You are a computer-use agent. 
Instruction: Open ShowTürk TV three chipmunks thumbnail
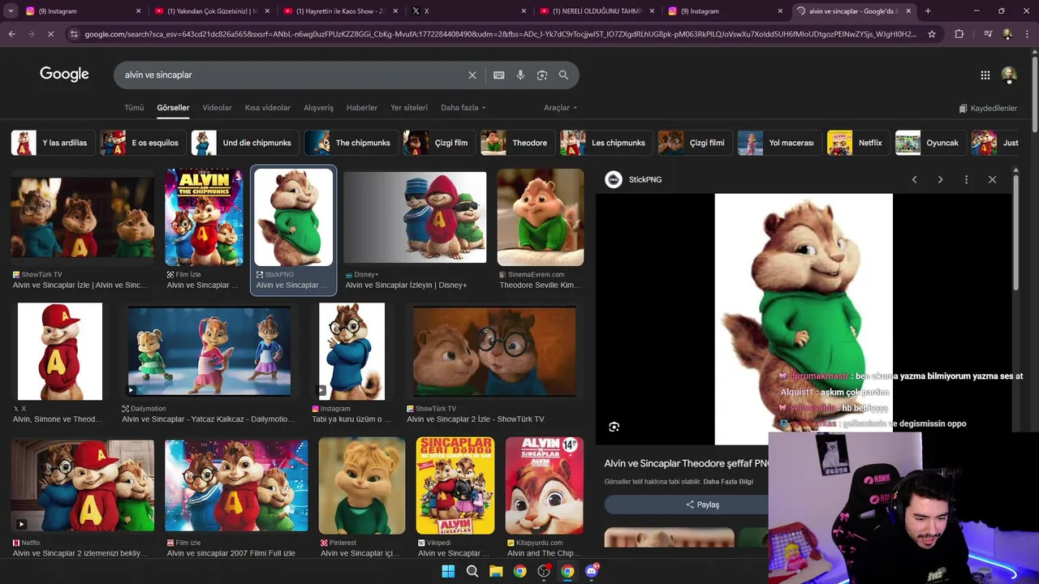click(82, 217)
